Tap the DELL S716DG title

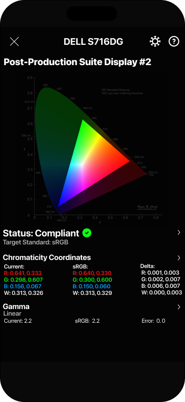[x=93, y=42]
